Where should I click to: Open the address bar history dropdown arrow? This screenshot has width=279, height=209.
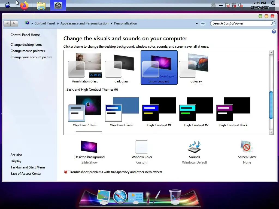click(197, 23)
